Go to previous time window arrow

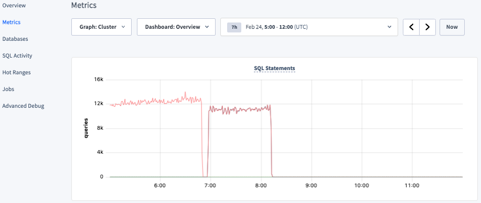coord(411,27)
